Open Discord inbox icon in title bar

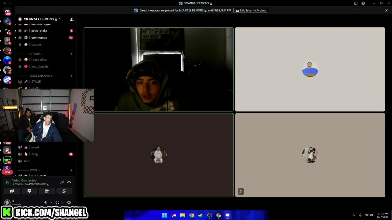point(356,3)
